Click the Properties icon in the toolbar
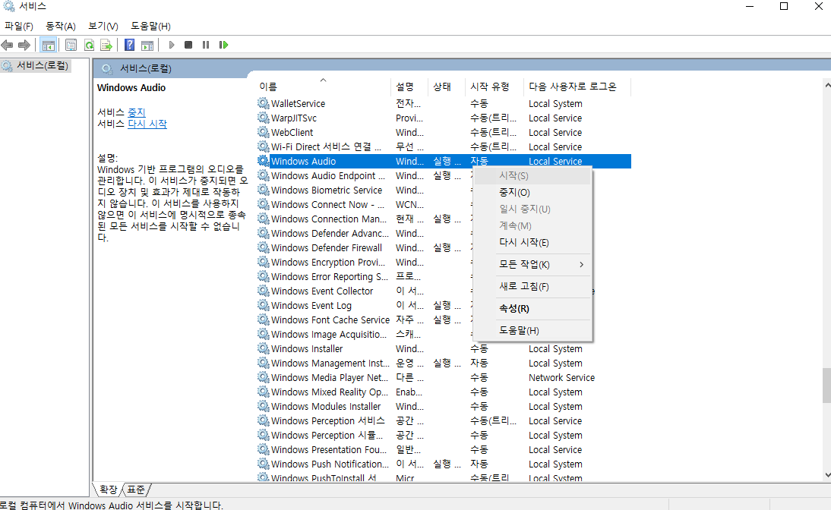 coord(71,44)
